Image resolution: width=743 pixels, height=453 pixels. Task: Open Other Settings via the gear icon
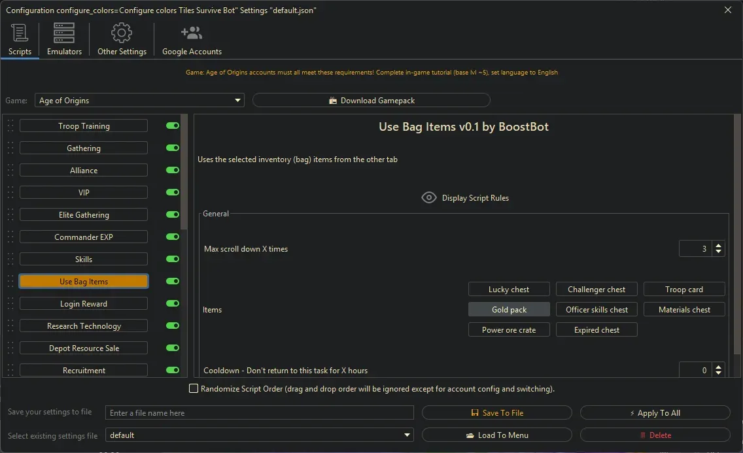pyautogui.click(x=122, y=33)
